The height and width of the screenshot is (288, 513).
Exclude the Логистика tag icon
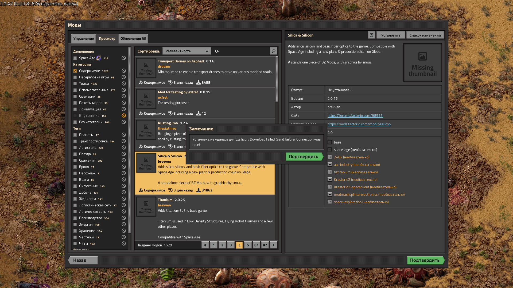pos(124,147)
